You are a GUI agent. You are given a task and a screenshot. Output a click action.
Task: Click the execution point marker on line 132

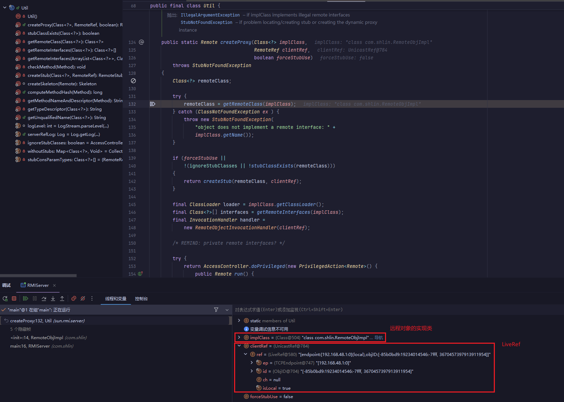[x=153, y=104]
